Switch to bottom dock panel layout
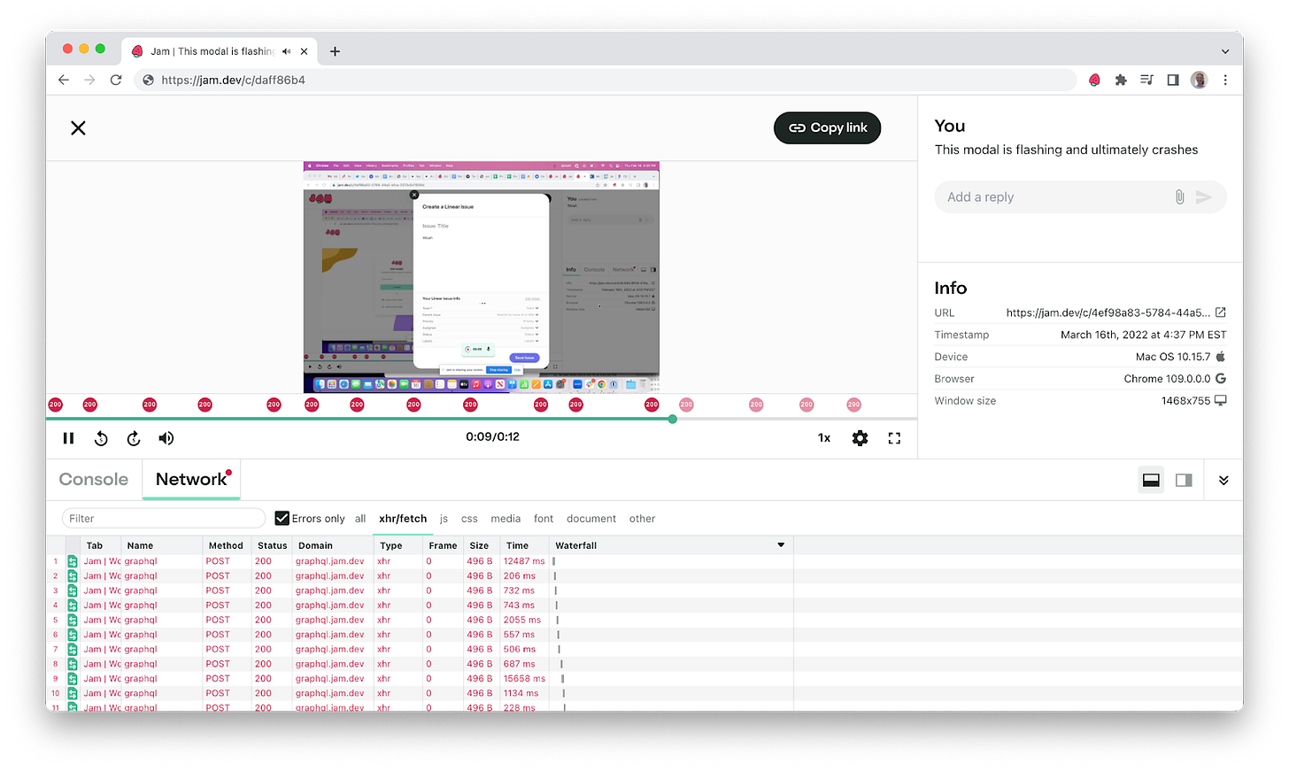The image size is (1289, 771). coord(1151,480)
